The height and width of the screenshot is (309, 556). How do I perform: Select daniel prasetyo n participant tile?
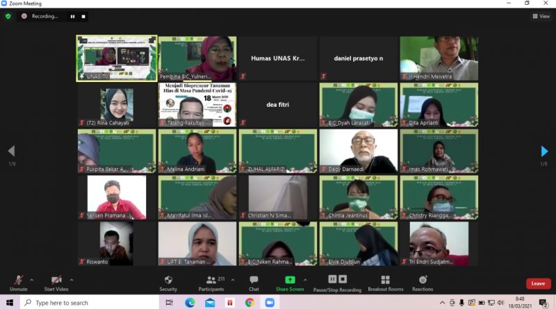click(359, 58)
